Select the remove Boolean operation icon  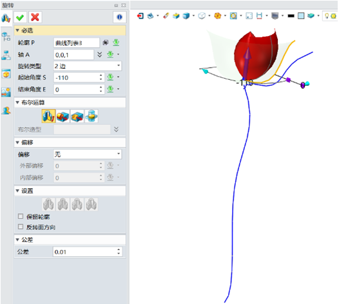pyautogui.click(x=77, y=116)
